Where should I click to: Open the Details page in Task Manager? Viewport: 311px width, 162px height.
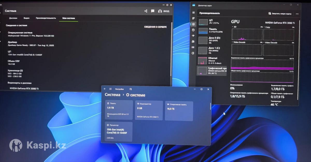point(193,47)
